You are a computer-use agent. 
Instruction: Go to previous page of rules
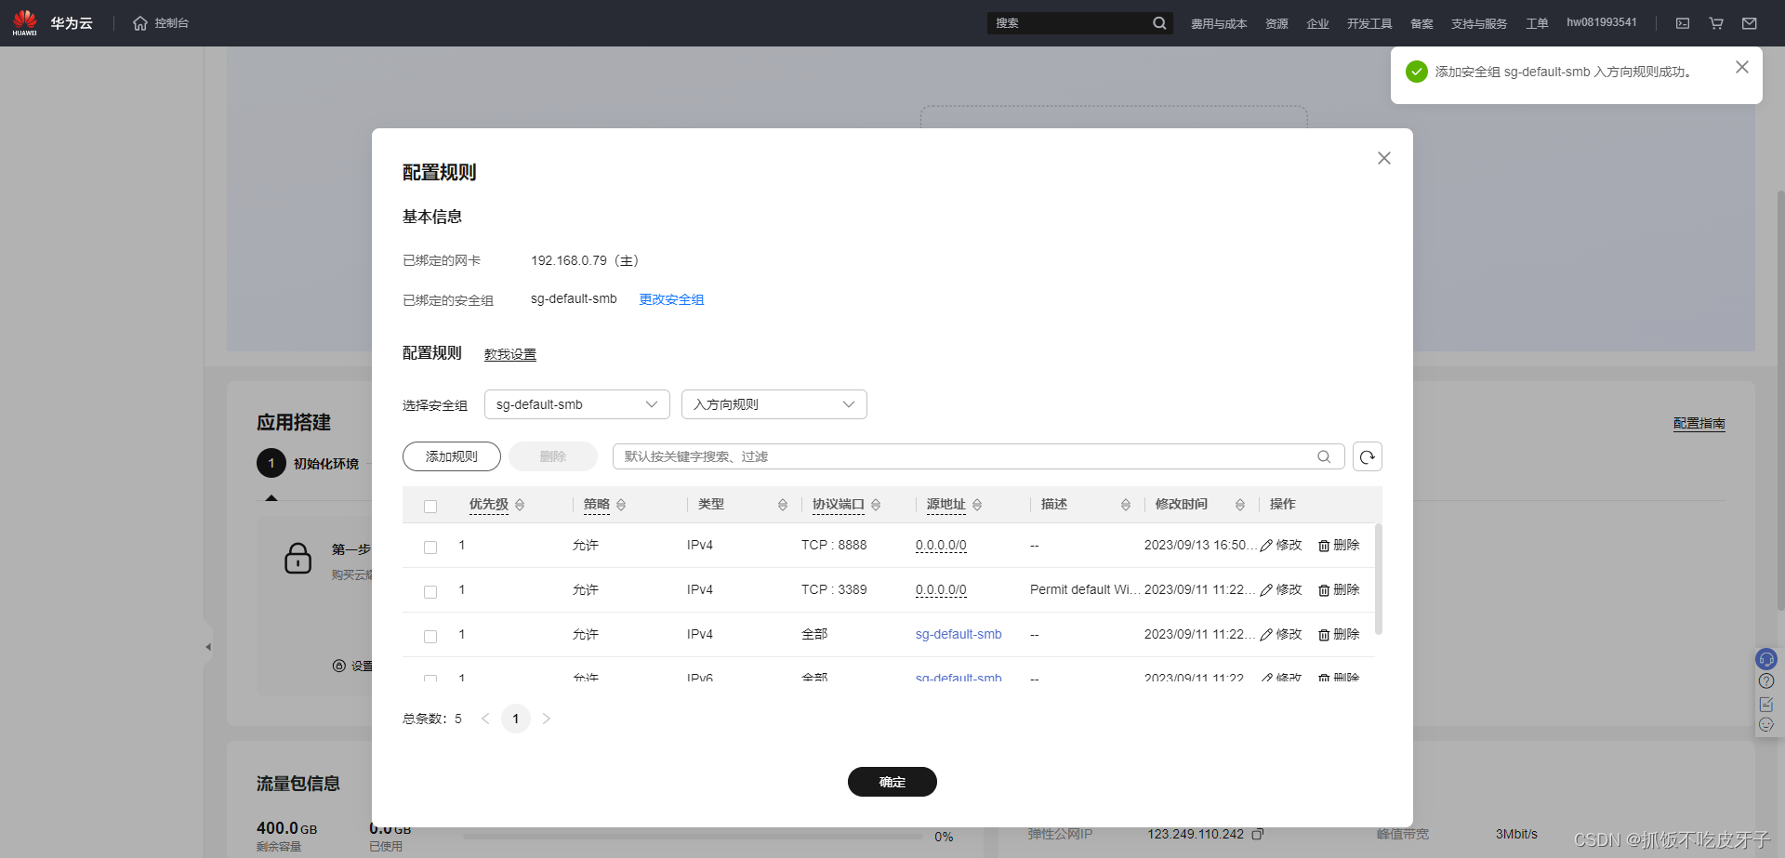point(485,719)
